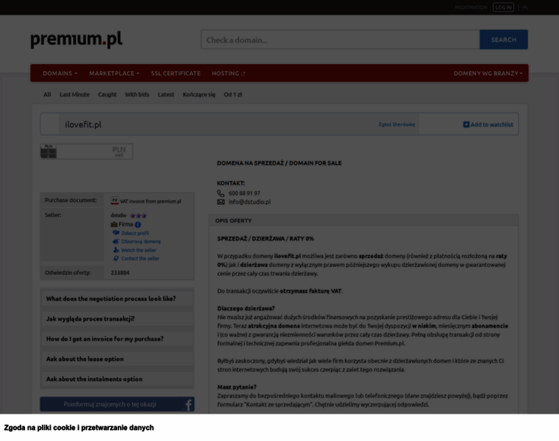Select the All filter tab
The height and width of the screenshot is (441, 559).
[47, 94]
